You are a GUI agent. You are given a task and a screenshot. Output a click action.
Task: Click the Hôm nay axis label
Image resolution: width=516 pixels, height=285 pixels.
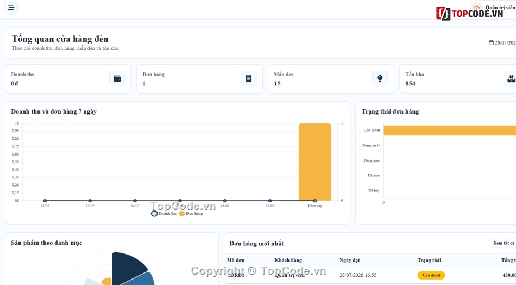click(315, 206)
